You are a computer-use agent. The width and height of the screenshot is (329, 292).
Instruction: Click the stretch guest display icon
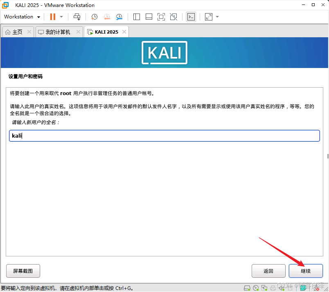coord(209,17)
